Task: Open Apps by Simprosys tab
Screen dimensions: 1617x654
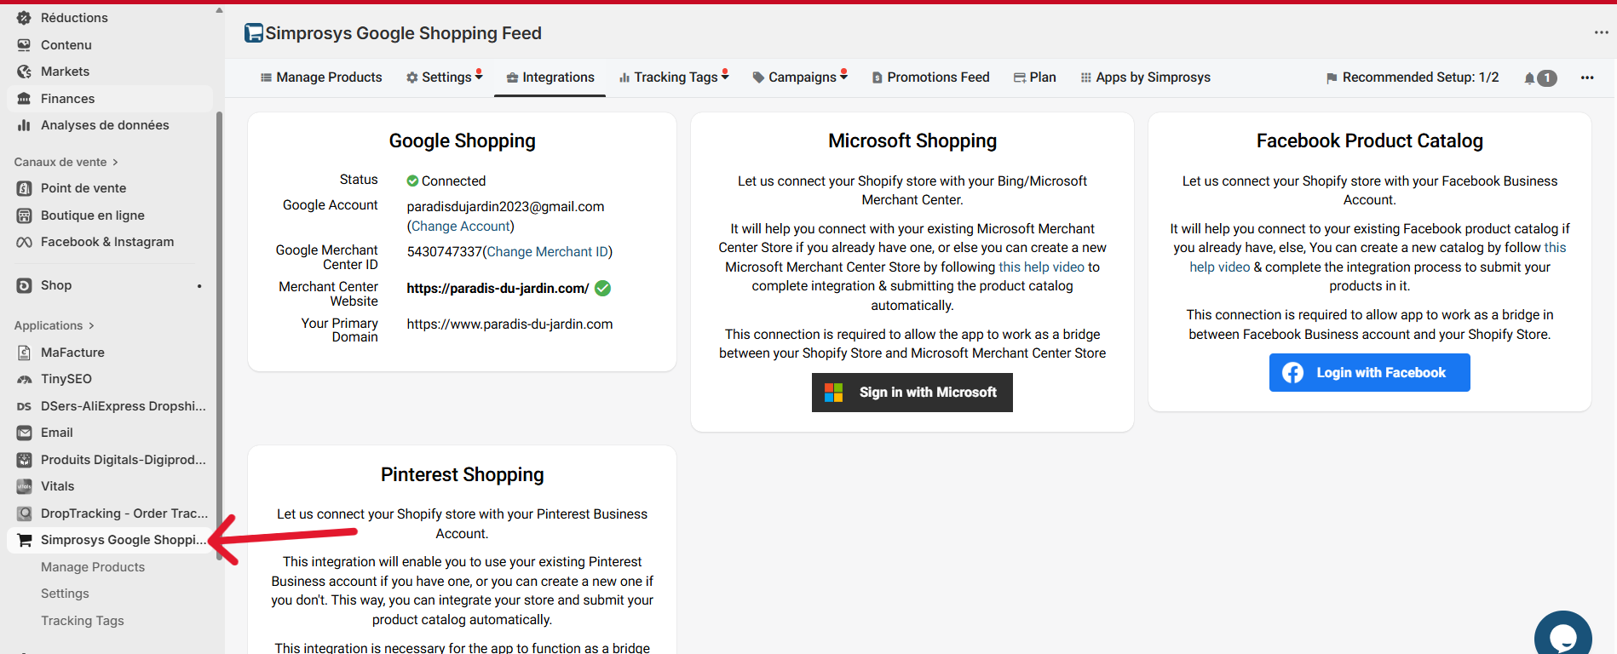Action: click(x=1146, y=77)
